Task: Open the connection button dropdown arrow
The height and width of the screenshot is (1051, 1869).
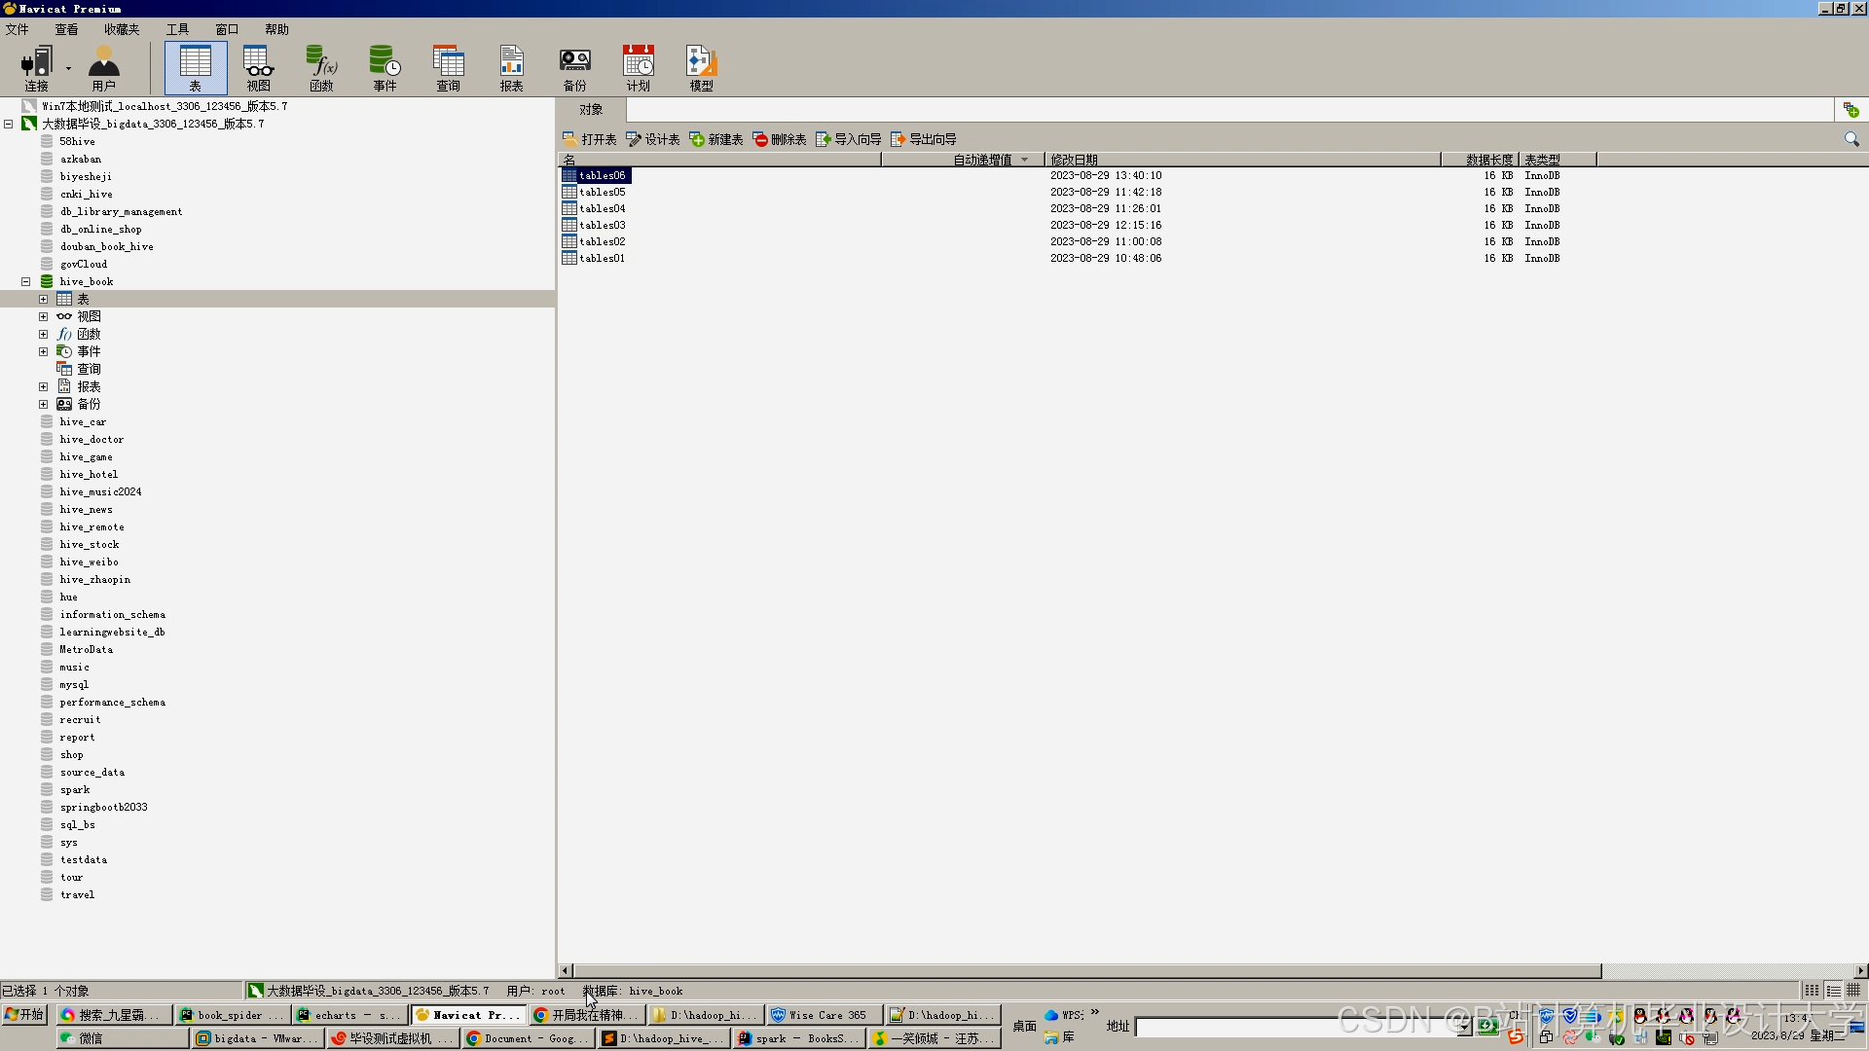Action: 68,68
